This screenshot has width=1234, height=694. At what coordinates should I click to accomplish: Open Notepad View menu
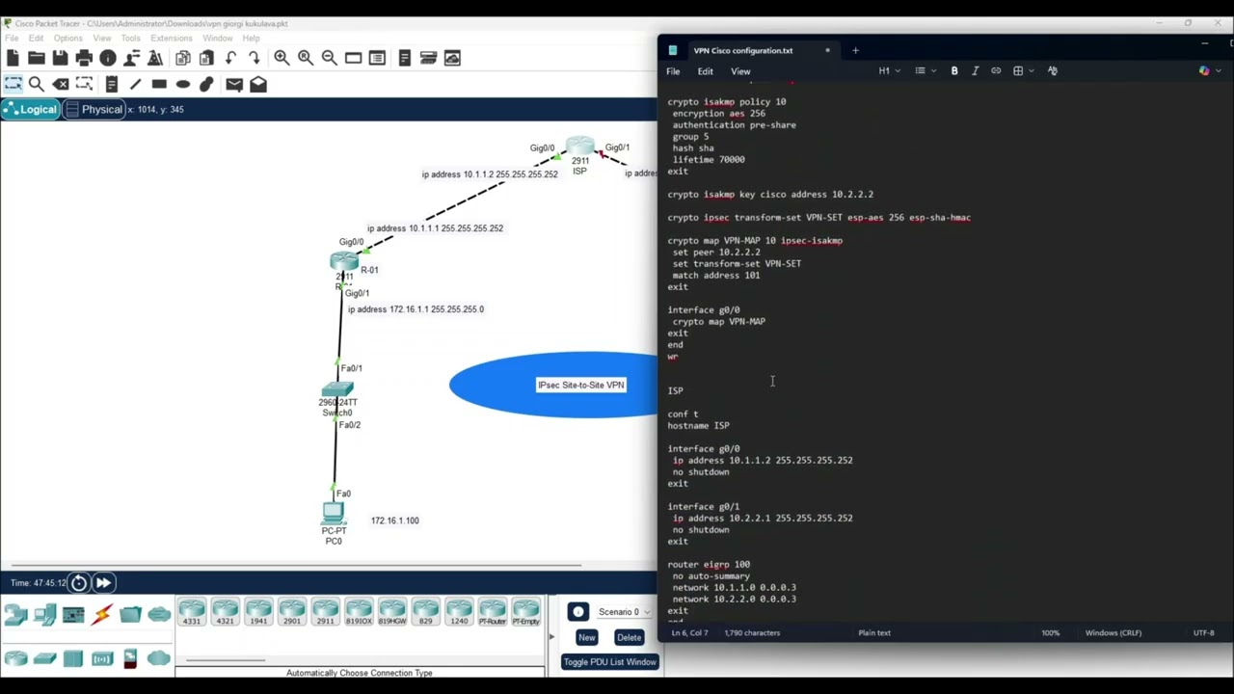(740, 71)
